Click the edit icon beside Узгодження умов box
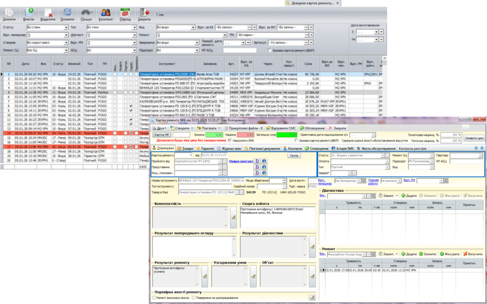The height and width of the screenshot is (304, 487). [253, 276]
